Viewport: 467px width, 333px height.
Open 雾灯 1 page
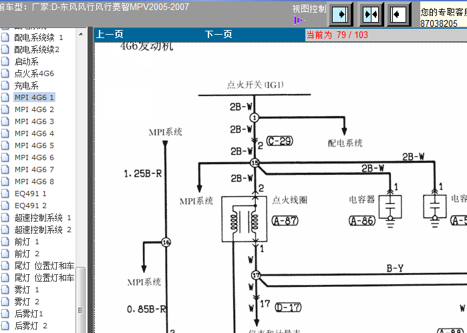pyautogui.click(x=27, y=290)
